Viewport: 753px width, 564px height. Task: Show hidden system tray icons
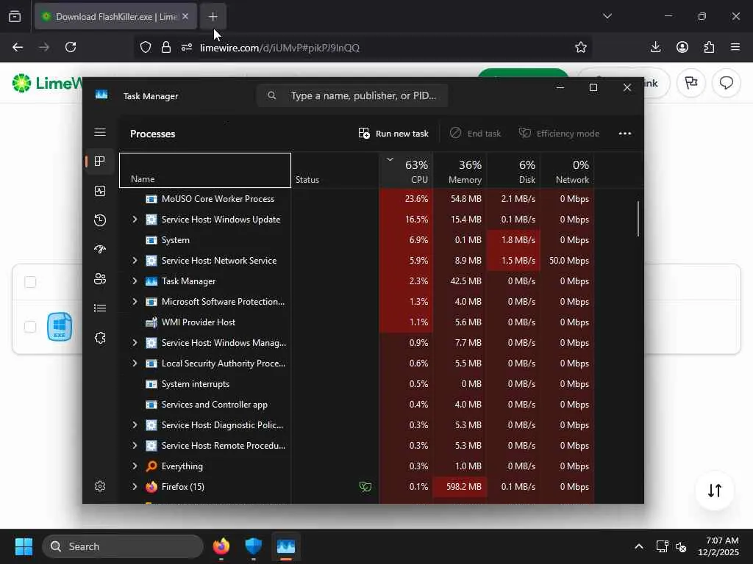point(639,546)
